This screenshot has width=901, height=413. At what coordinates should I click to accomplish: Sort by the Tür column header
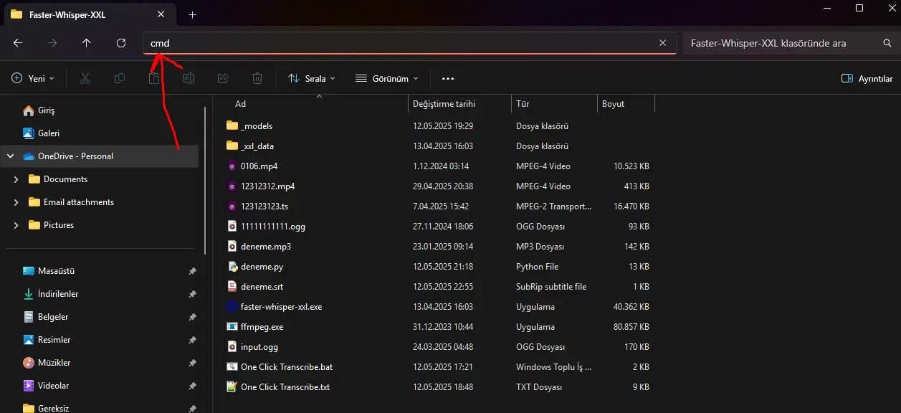tap(554, 104)
